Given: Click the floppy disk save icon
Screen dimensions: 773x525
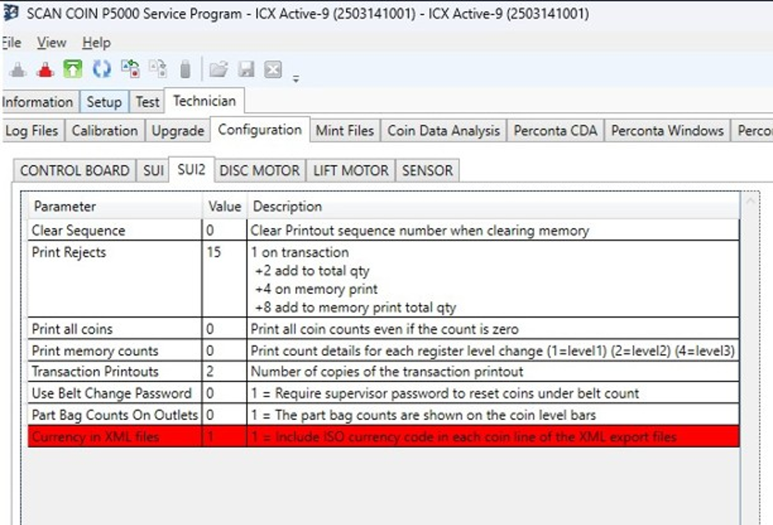Looking at the screenshot, I should pyautogui.click(x=246, y=69).
